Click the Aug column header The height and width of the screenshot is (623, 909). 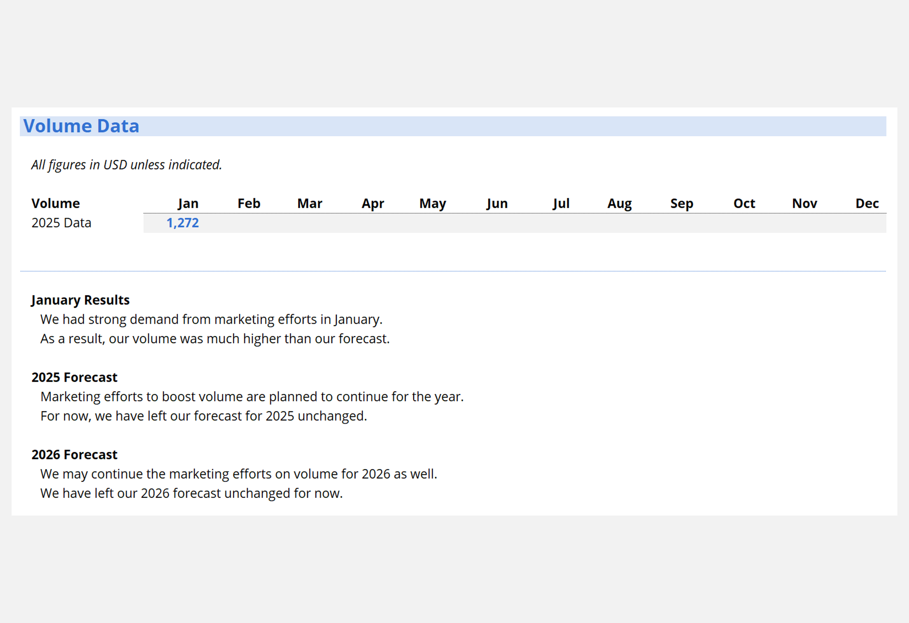(x=619, y=203)
